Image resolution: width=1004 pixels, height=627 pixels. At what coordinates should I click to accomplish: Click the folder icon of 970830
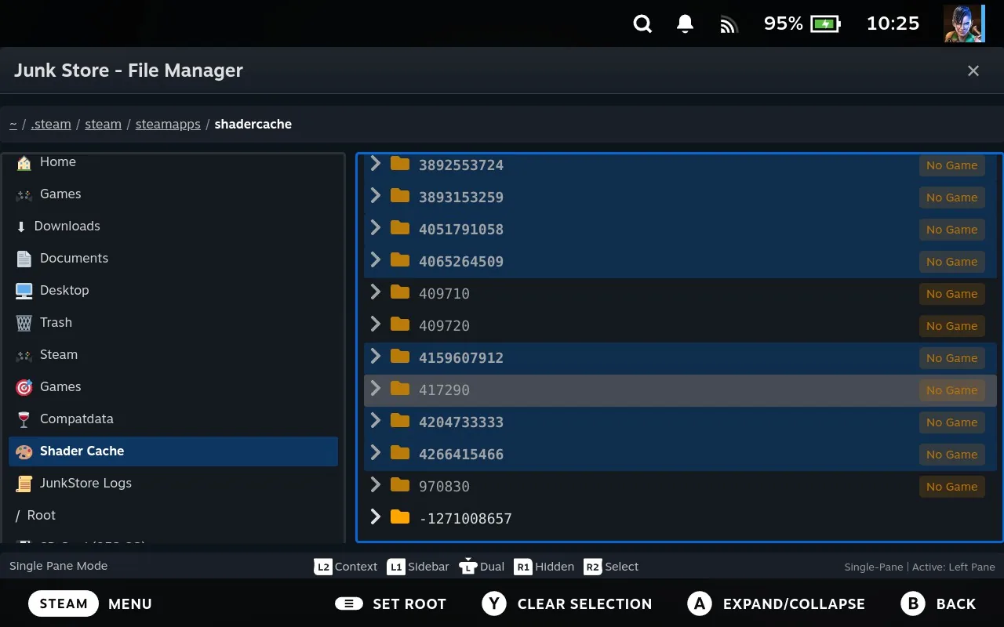400,485
